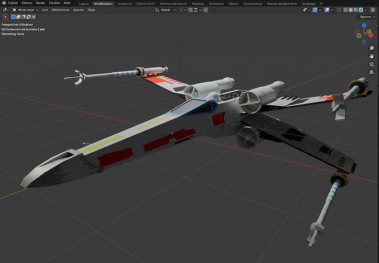Open the Ajouter menu
The height and width of the screenshot is (263, 379).
coord(78,10)
